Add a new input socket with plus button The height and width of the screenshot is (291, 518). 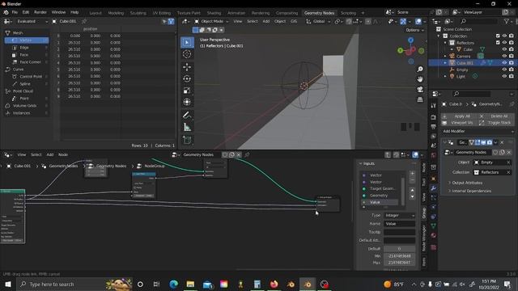click(412, 174)
